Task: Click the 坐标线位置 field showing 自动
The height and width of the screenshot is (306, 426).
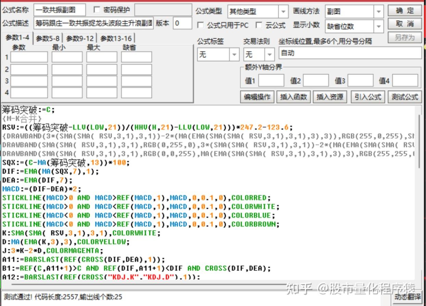Action: click(350, 53)
